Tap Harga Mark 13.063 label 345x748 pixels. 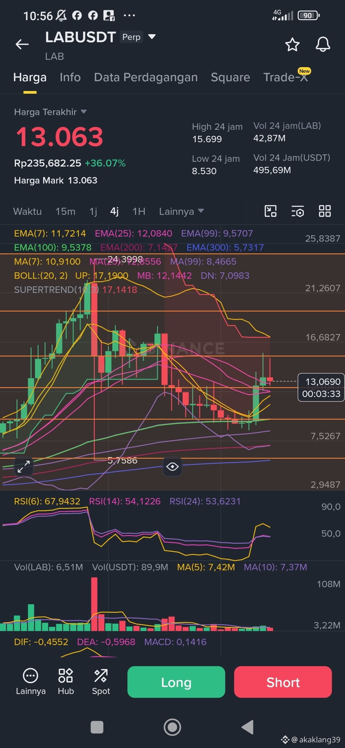pos(56,180)
